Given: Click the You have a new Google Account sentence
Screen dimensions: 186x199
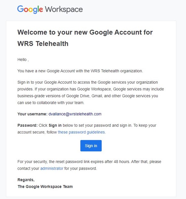Looking at the screenshot, I should tap(80, 71).
